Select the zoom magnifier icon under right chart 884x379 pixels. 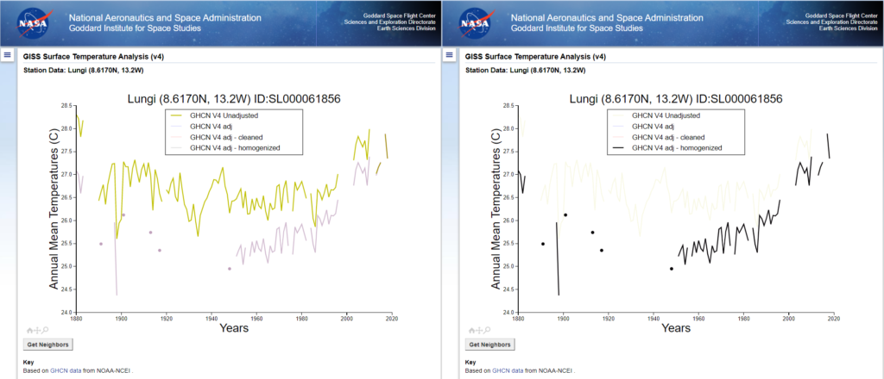point(485,330)
